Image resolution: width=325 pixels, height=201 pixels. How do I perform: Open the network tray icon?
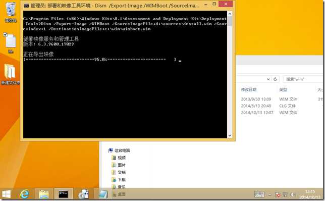pyautogui.click(x=285, y=194)
